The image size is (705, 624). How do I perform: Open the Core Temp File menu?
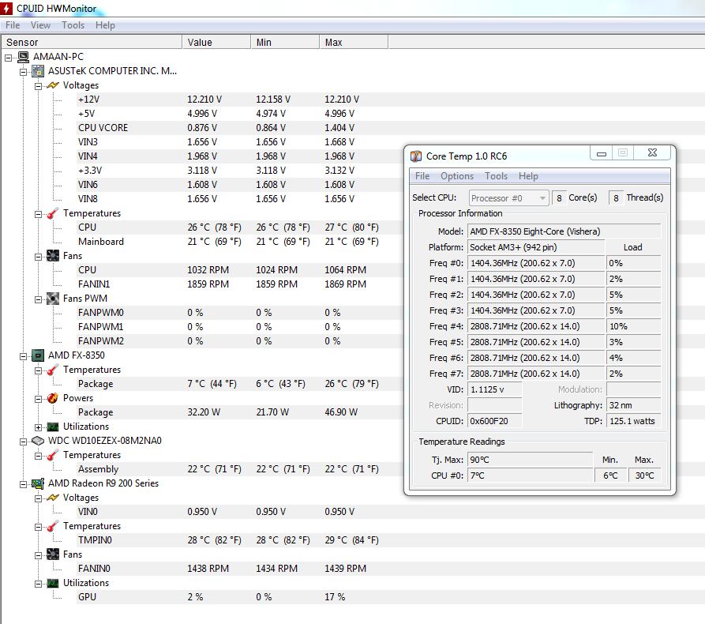(422, 176)
